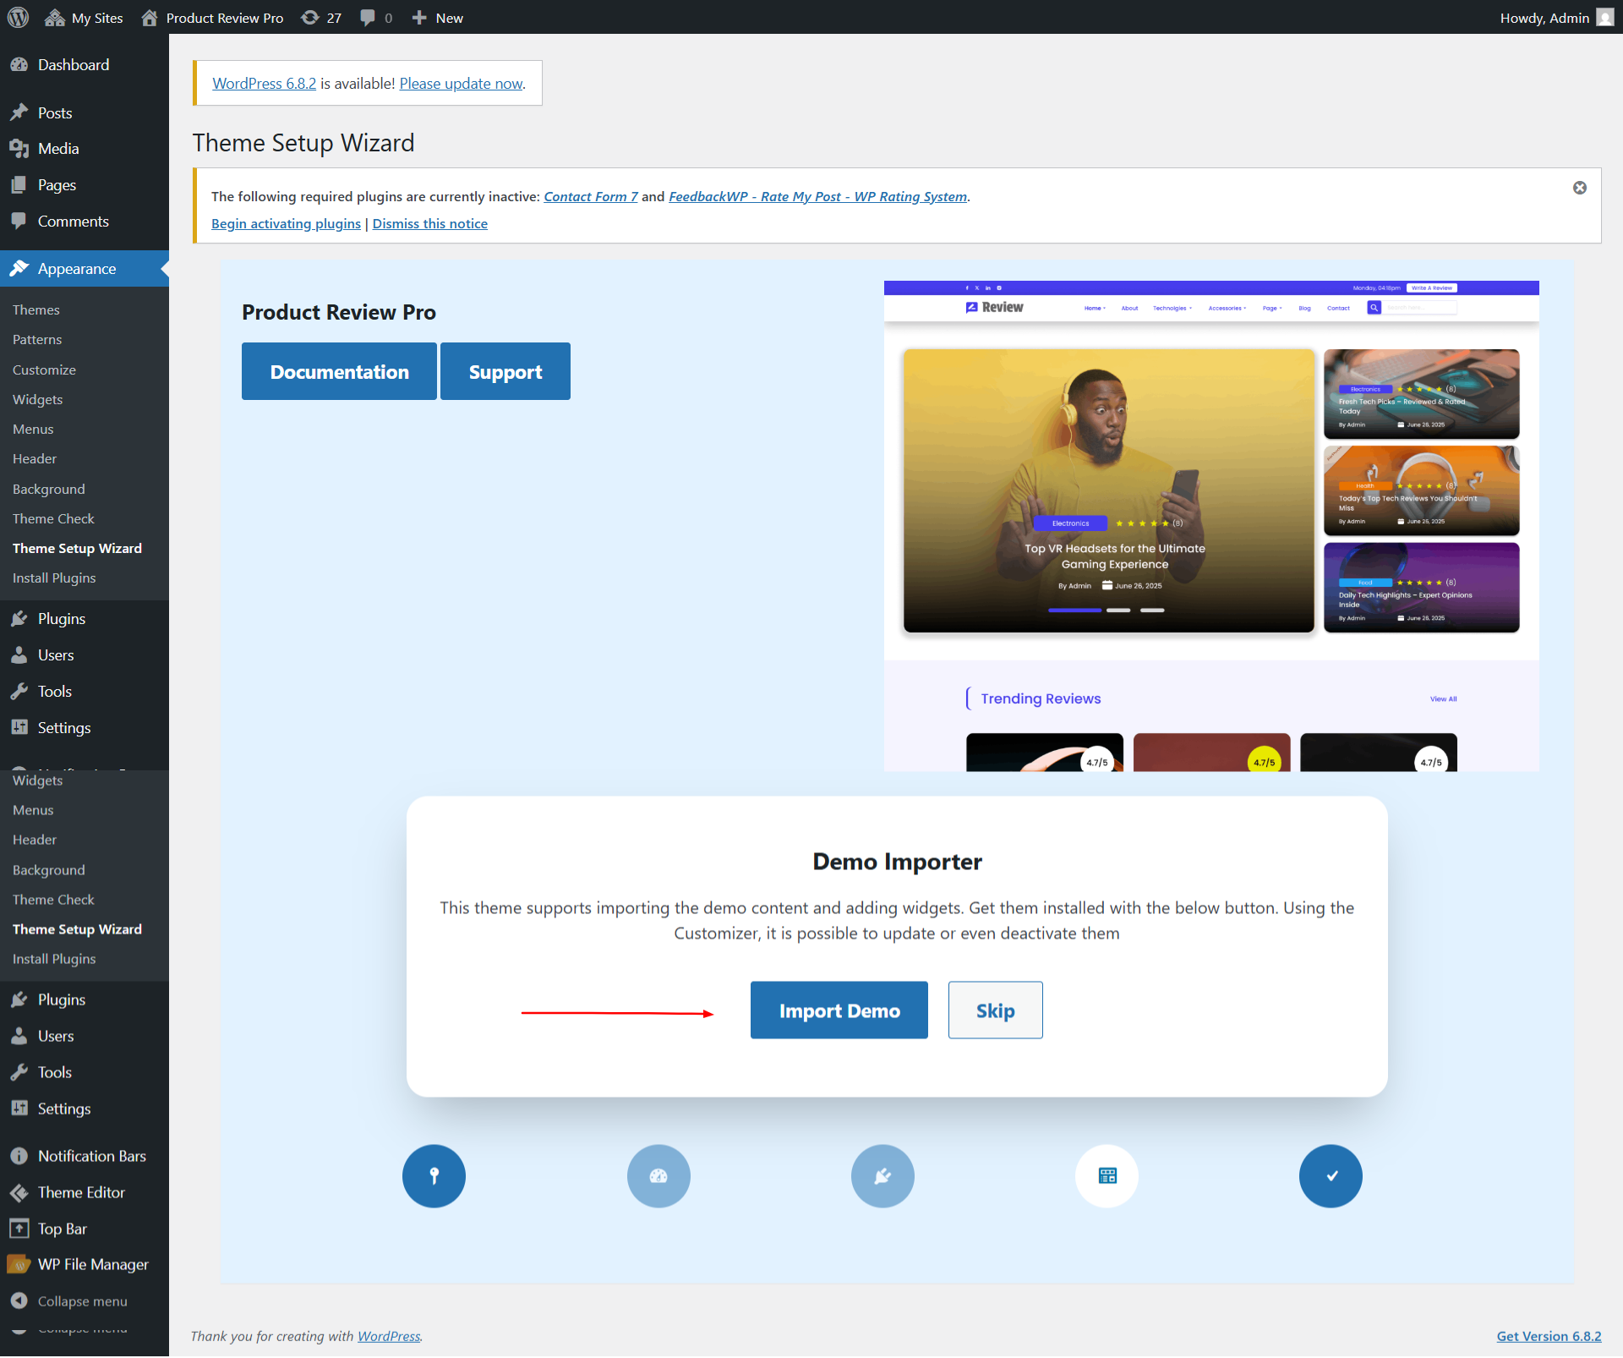The width and height of the screenshot is (1623, 1358).
Task: Open the Howdy, Admin account menu
Action: tap(1556, 18)
